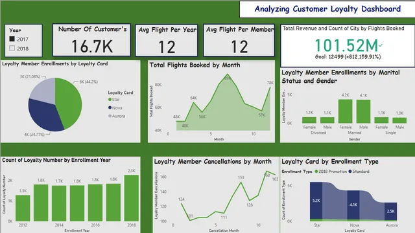Click the 64K flights data point
The width and height of the screenshot is (415, 233).
point(194,102)
